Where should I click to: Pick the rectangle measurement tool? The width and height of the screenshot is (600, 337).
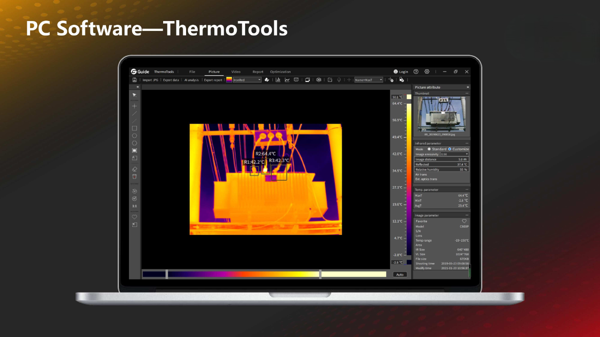(135, 128)
